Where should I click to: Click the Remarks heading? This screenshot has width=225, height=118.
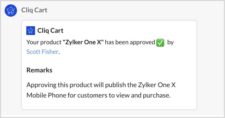click(x=39, y=70)
